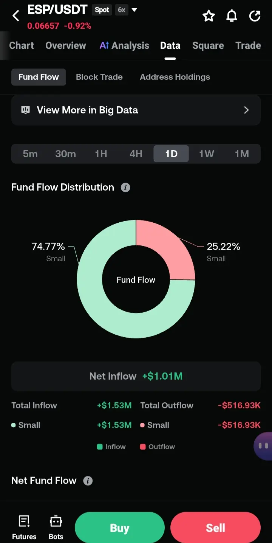272x543 pixels.
Task: Open Futures icon in bottom bar
Action: (24, 527)
